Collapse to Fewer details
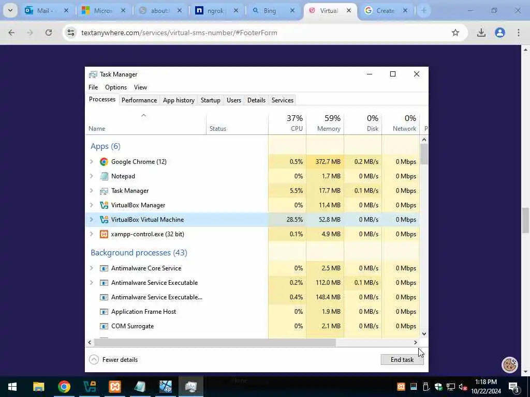530x397 pixels. (x=113, y=360)
